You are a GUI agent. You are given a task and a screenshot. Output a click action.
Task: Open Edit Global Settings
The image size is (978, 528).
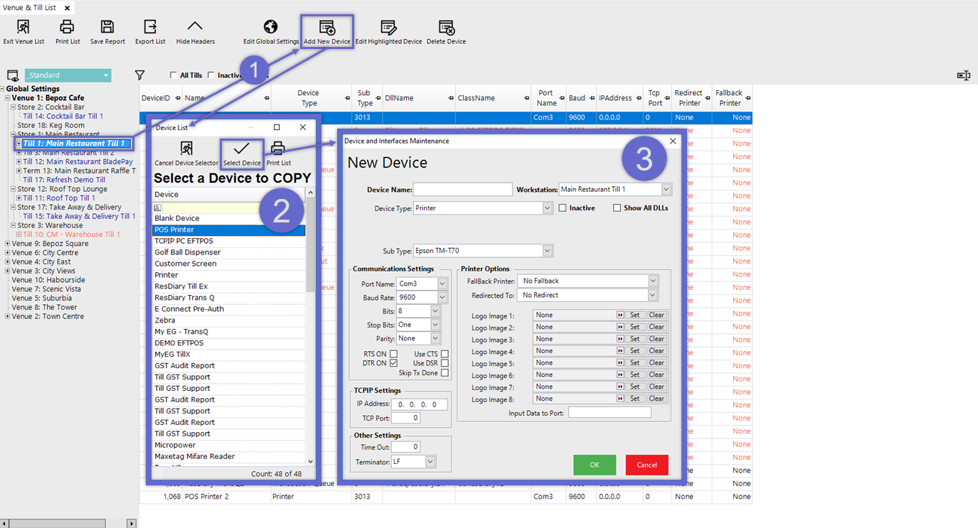[x=270, y=28]
